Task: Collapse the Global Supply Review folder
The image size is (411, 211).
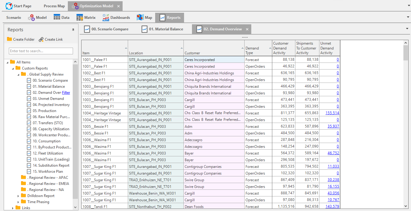Action: [18, 74]
